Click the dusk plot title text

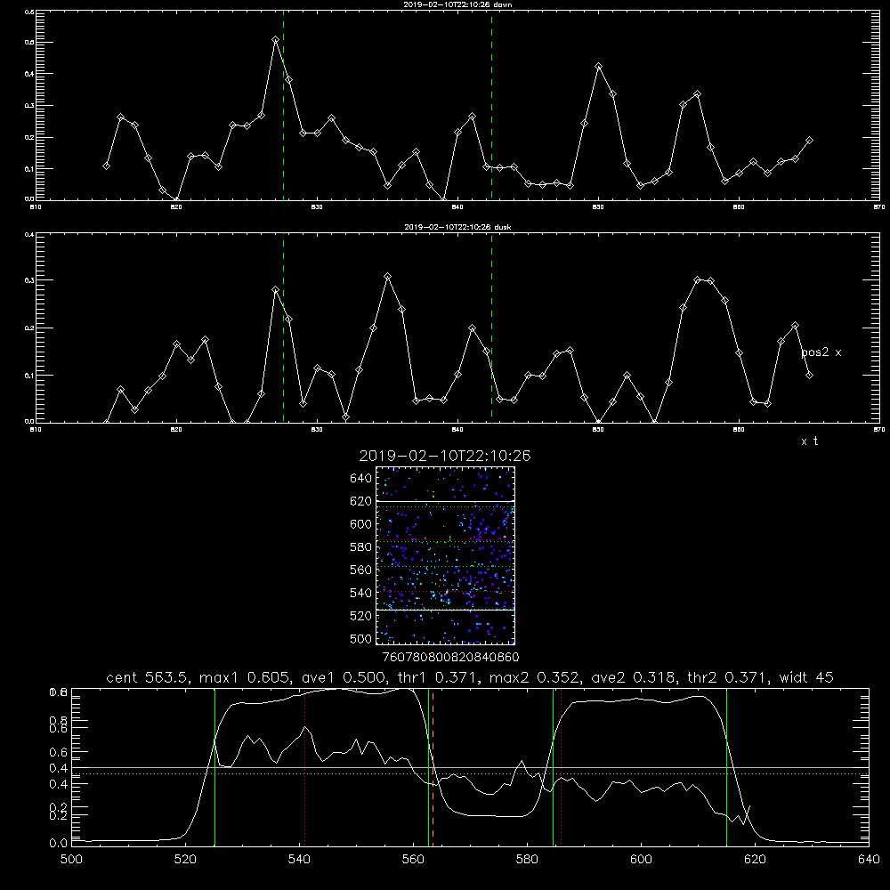point(457,227)
